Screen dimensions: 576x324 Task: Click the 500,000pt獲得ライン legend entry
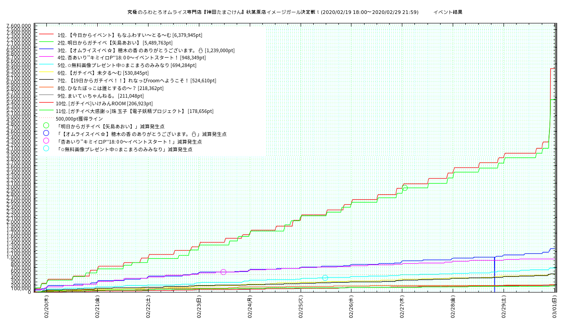pyautogui.click(x=79, y=119)
